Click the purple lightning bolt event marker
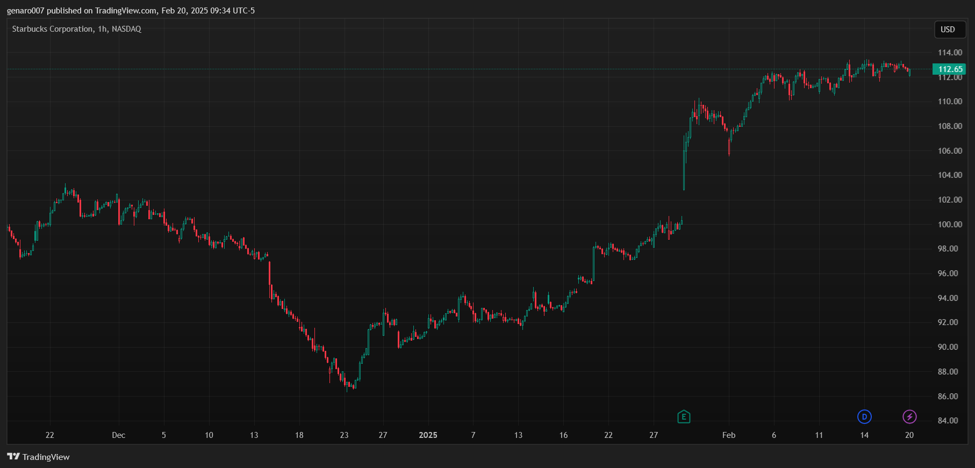 point(909,416)
